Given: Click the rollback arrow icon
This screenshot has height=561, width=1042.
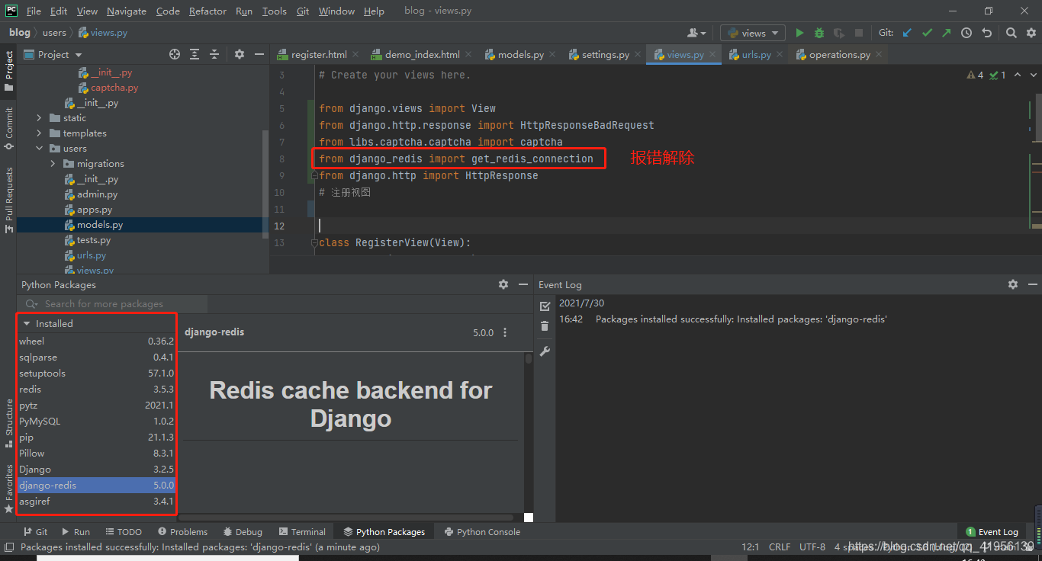Looking at the screenshot, I should pyautogui.click(x=986, y=33).
